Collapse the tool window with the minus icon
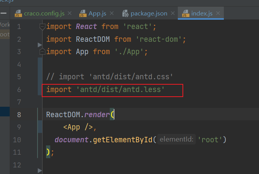 (x=3, y=13)
